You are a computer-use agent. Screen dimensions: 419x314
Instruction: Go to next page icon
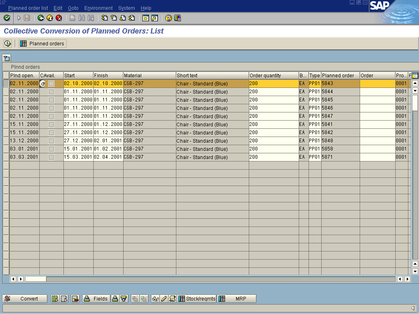[x=123, y=18]
